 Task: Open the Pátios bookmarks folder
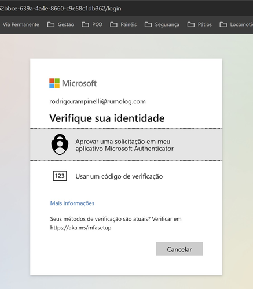(199, 24)
